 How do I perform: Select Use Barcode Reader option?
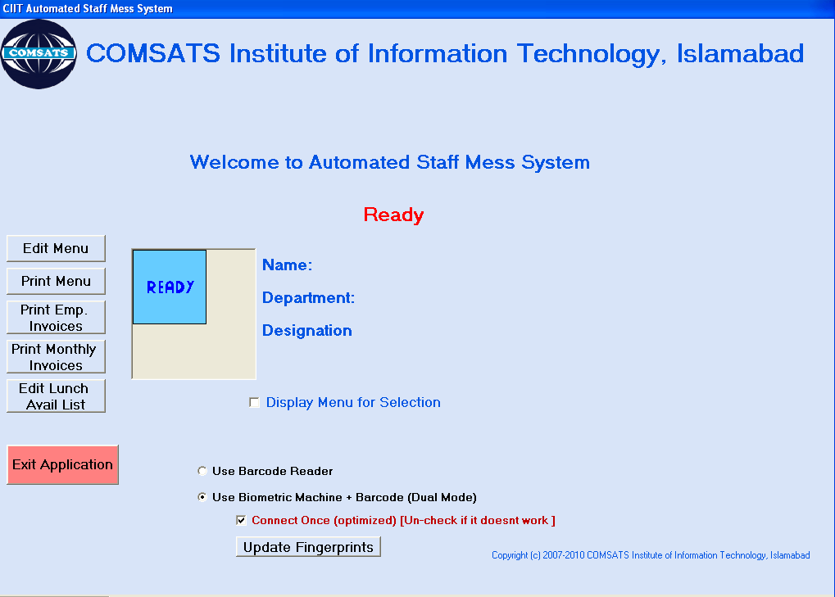202,471
